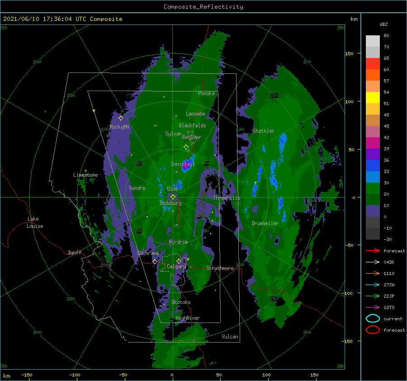407x381 pixels.
Task: Click the Calgary label
Action: coord(176,266)
